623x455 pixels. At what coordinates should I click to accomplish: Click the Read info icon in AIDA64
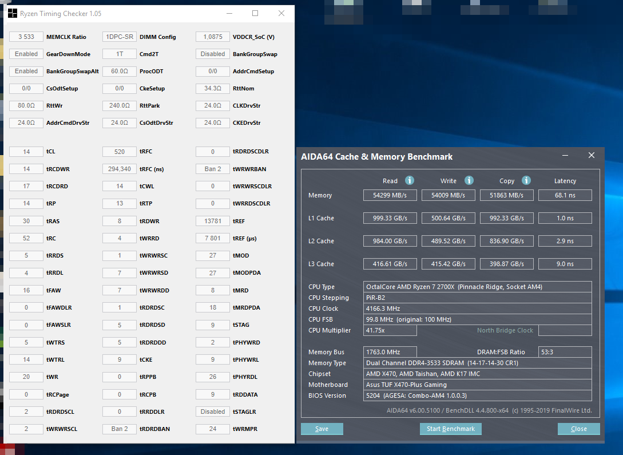tap(409, 180)
